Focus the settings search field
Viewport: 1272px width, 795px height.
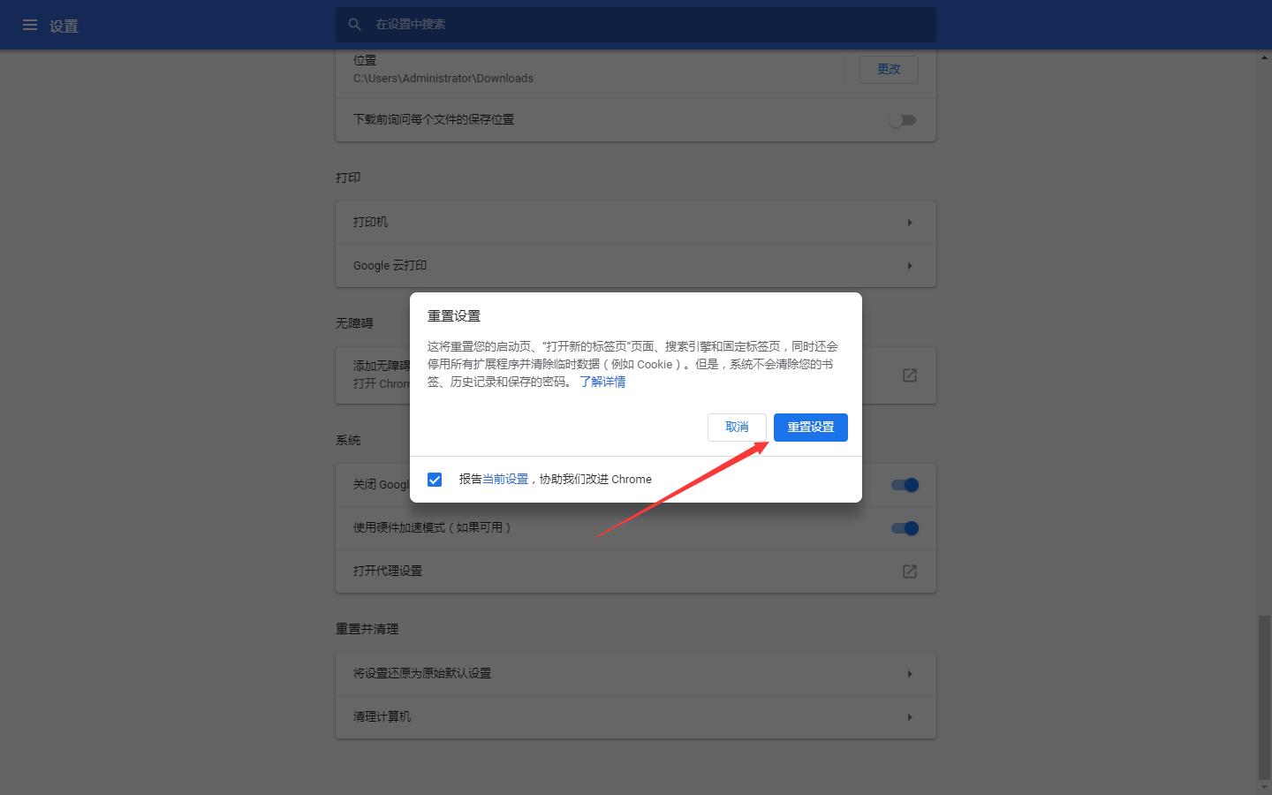(x=635, y=25)
